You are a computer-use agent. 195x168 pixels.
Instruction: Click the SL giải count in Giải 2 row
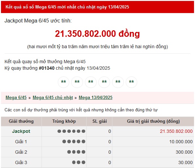109,152
